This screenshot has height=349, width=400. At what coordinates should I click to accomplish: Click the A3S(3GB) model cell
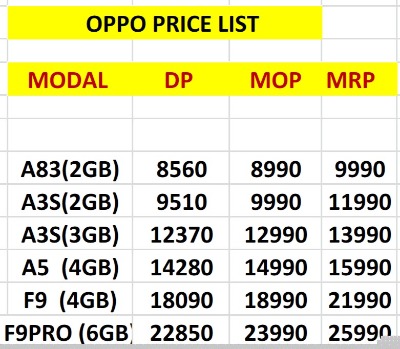(x=70, y=235)
